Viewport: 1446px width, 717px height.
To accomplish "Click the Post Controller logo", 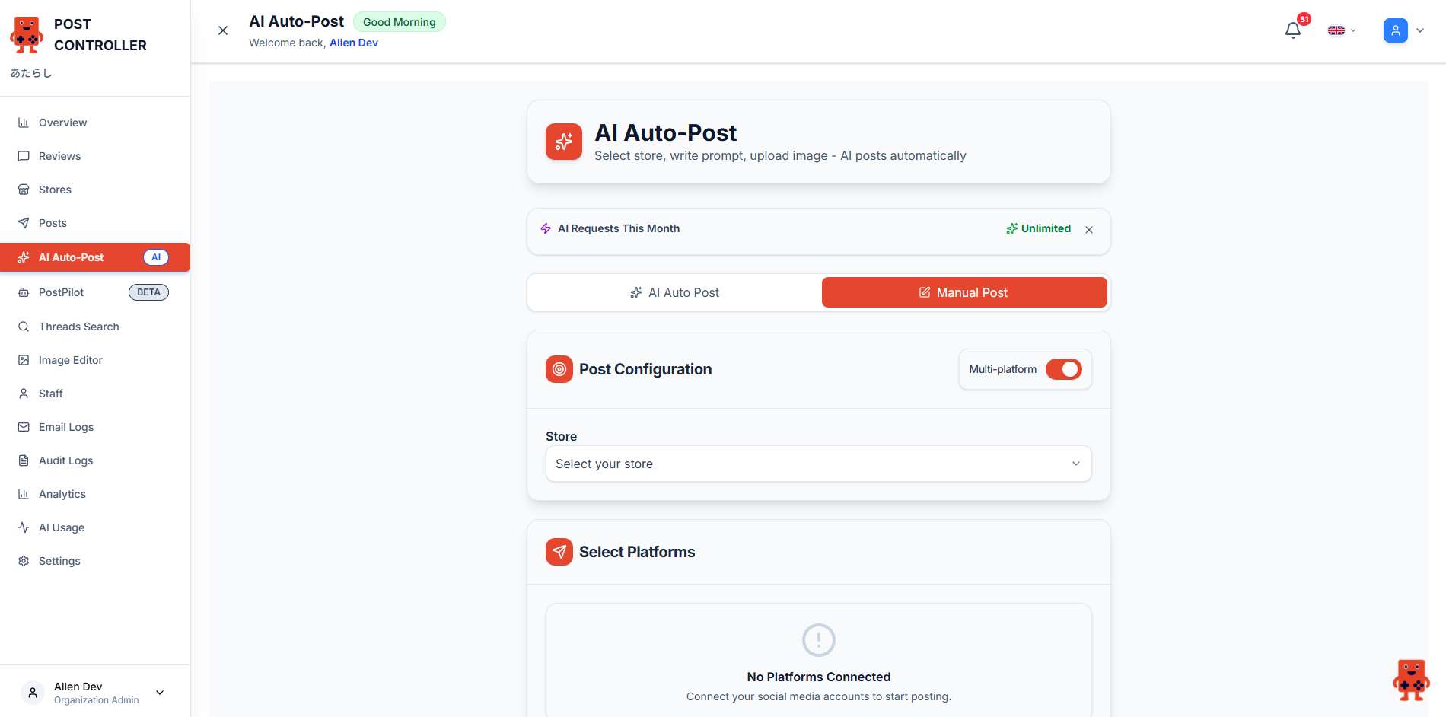I will (x=27, y=35).
